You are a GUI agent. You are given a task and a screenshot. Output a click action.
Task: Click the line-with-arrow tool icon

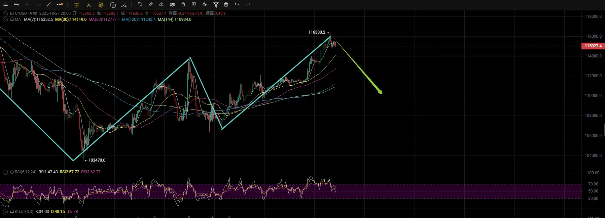[x=124, y=5]
